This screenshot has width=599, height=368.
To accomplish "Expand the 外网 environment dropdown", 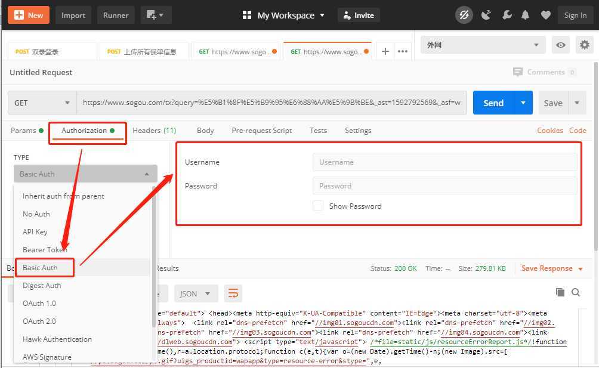I will click(483, 45).
